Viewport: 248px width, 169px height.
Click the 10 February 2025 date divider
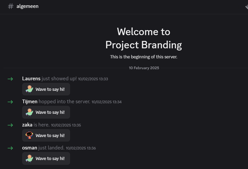(144, 68)
